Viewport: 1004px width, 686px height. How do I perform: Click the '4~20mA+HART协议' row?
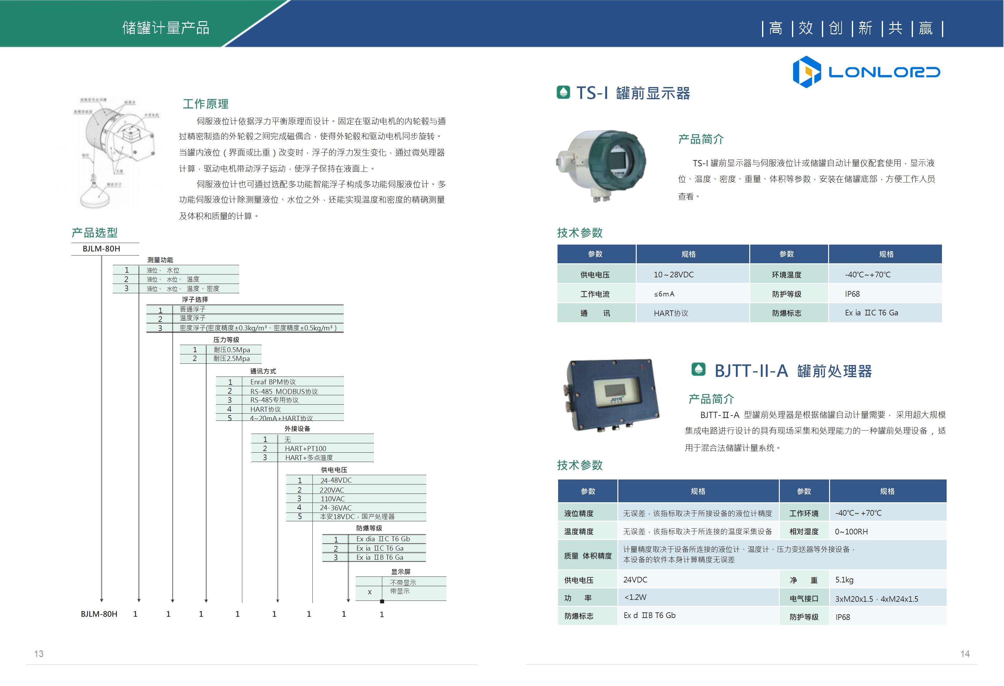click(x=280, y=418)
